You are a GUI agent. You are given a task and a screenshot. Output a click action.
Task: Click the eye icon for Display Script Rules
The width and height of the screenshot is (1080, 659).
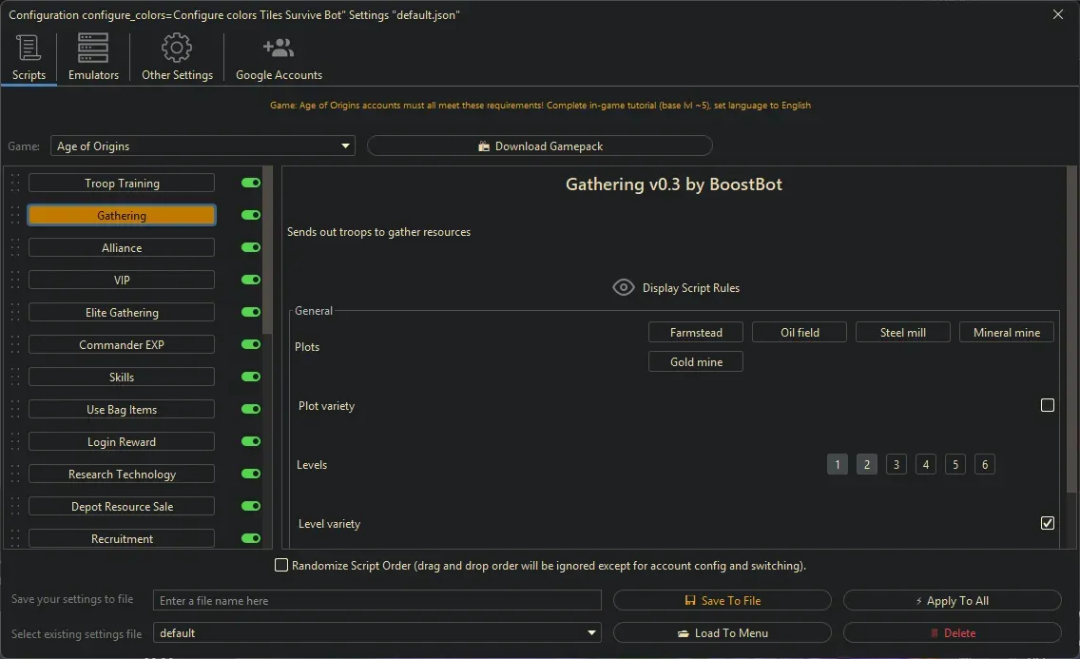(624, 287)
